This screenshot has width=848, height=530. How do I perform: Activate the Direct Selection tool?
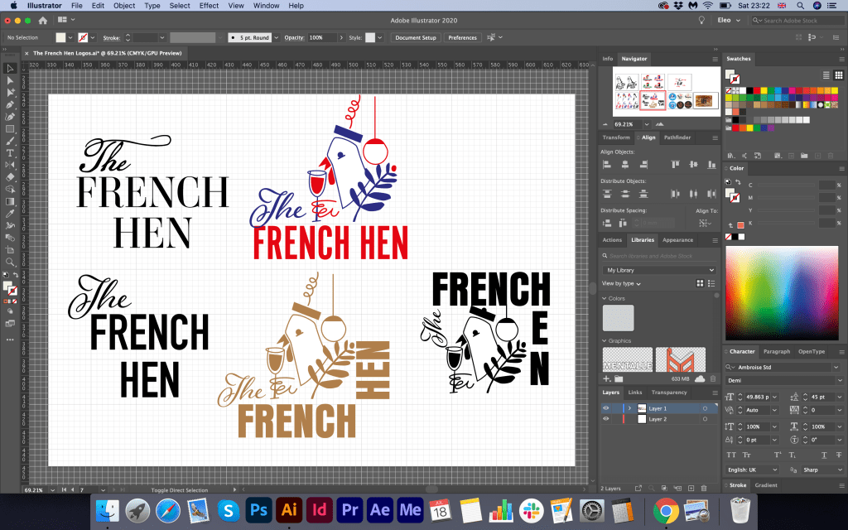click(x=10, y=80)
